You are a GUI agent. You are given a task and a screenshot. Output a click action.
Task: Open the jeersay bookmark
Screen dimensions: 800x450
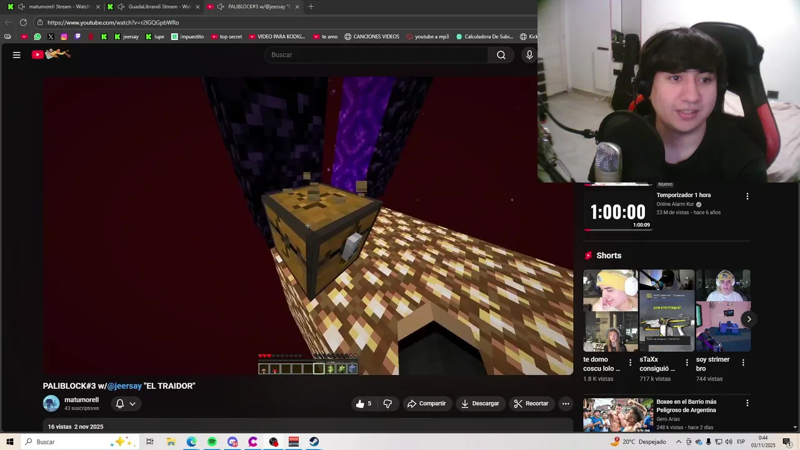[126, 37]
